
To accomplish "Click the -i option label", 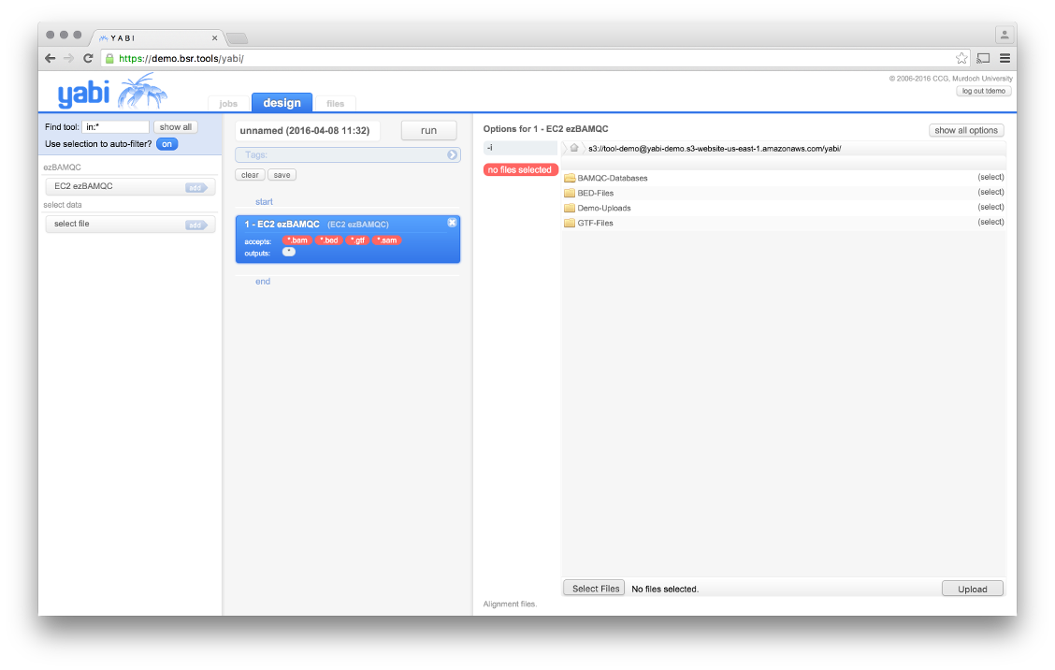I will (520, 148).
